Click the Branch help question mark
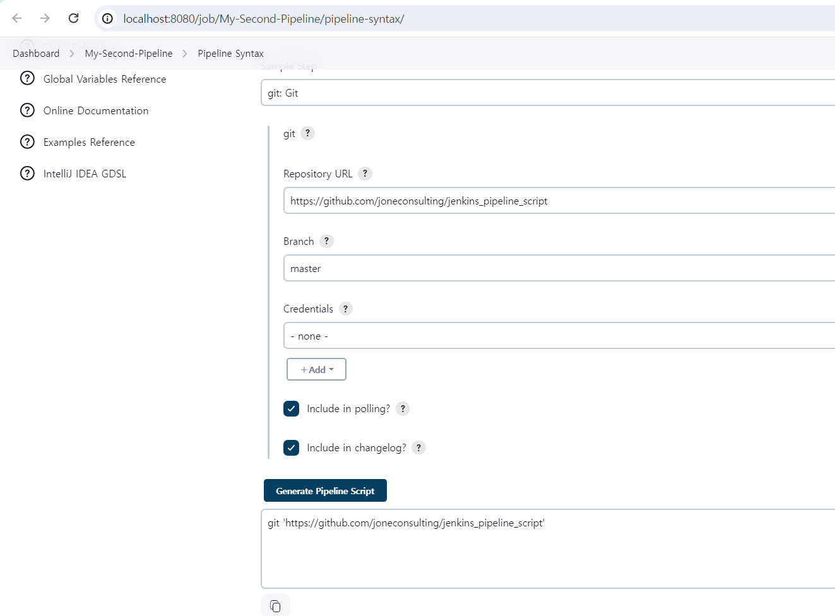 coord(326,241)
